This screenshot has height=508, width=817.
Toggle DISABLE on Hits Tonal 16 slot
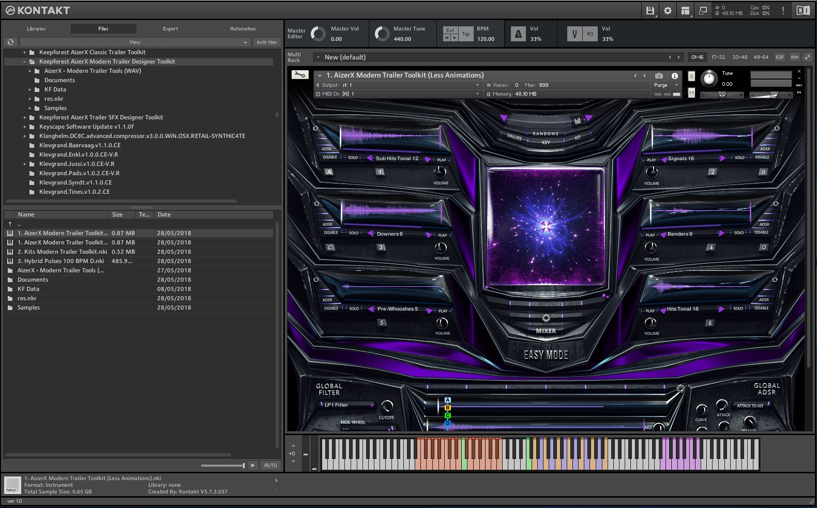[x=761, y=308]
